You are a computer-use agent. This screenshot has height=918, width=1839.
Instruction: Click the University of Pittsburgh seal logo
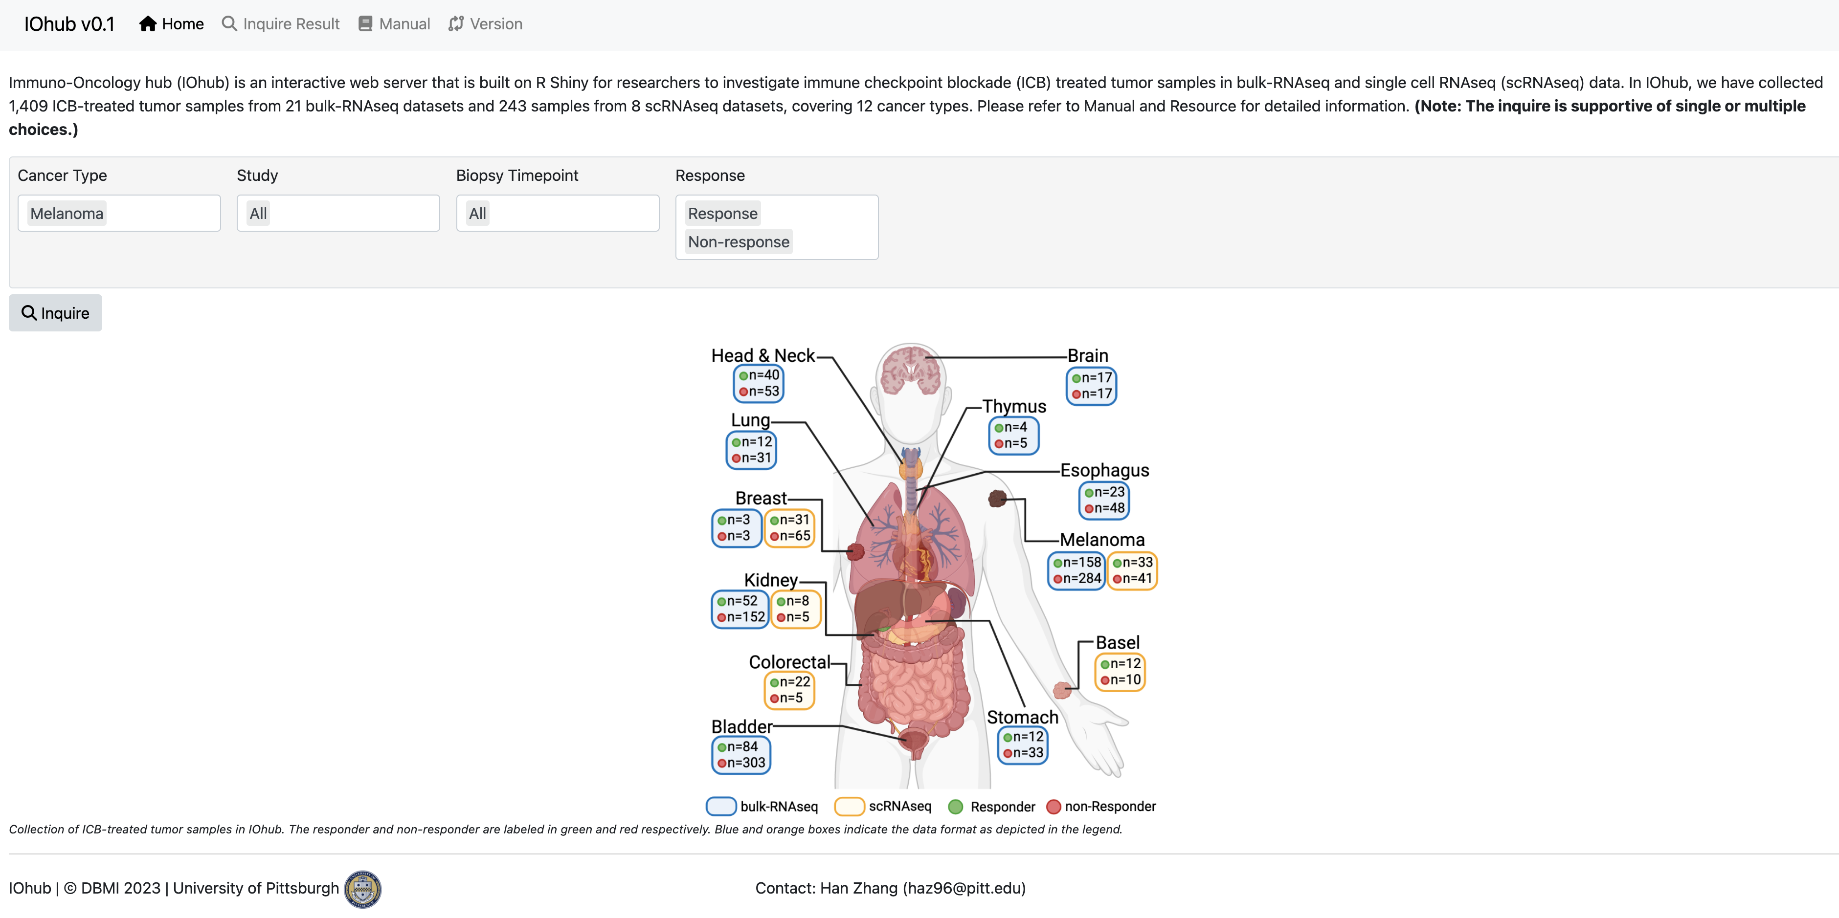[x=362, y=889]
